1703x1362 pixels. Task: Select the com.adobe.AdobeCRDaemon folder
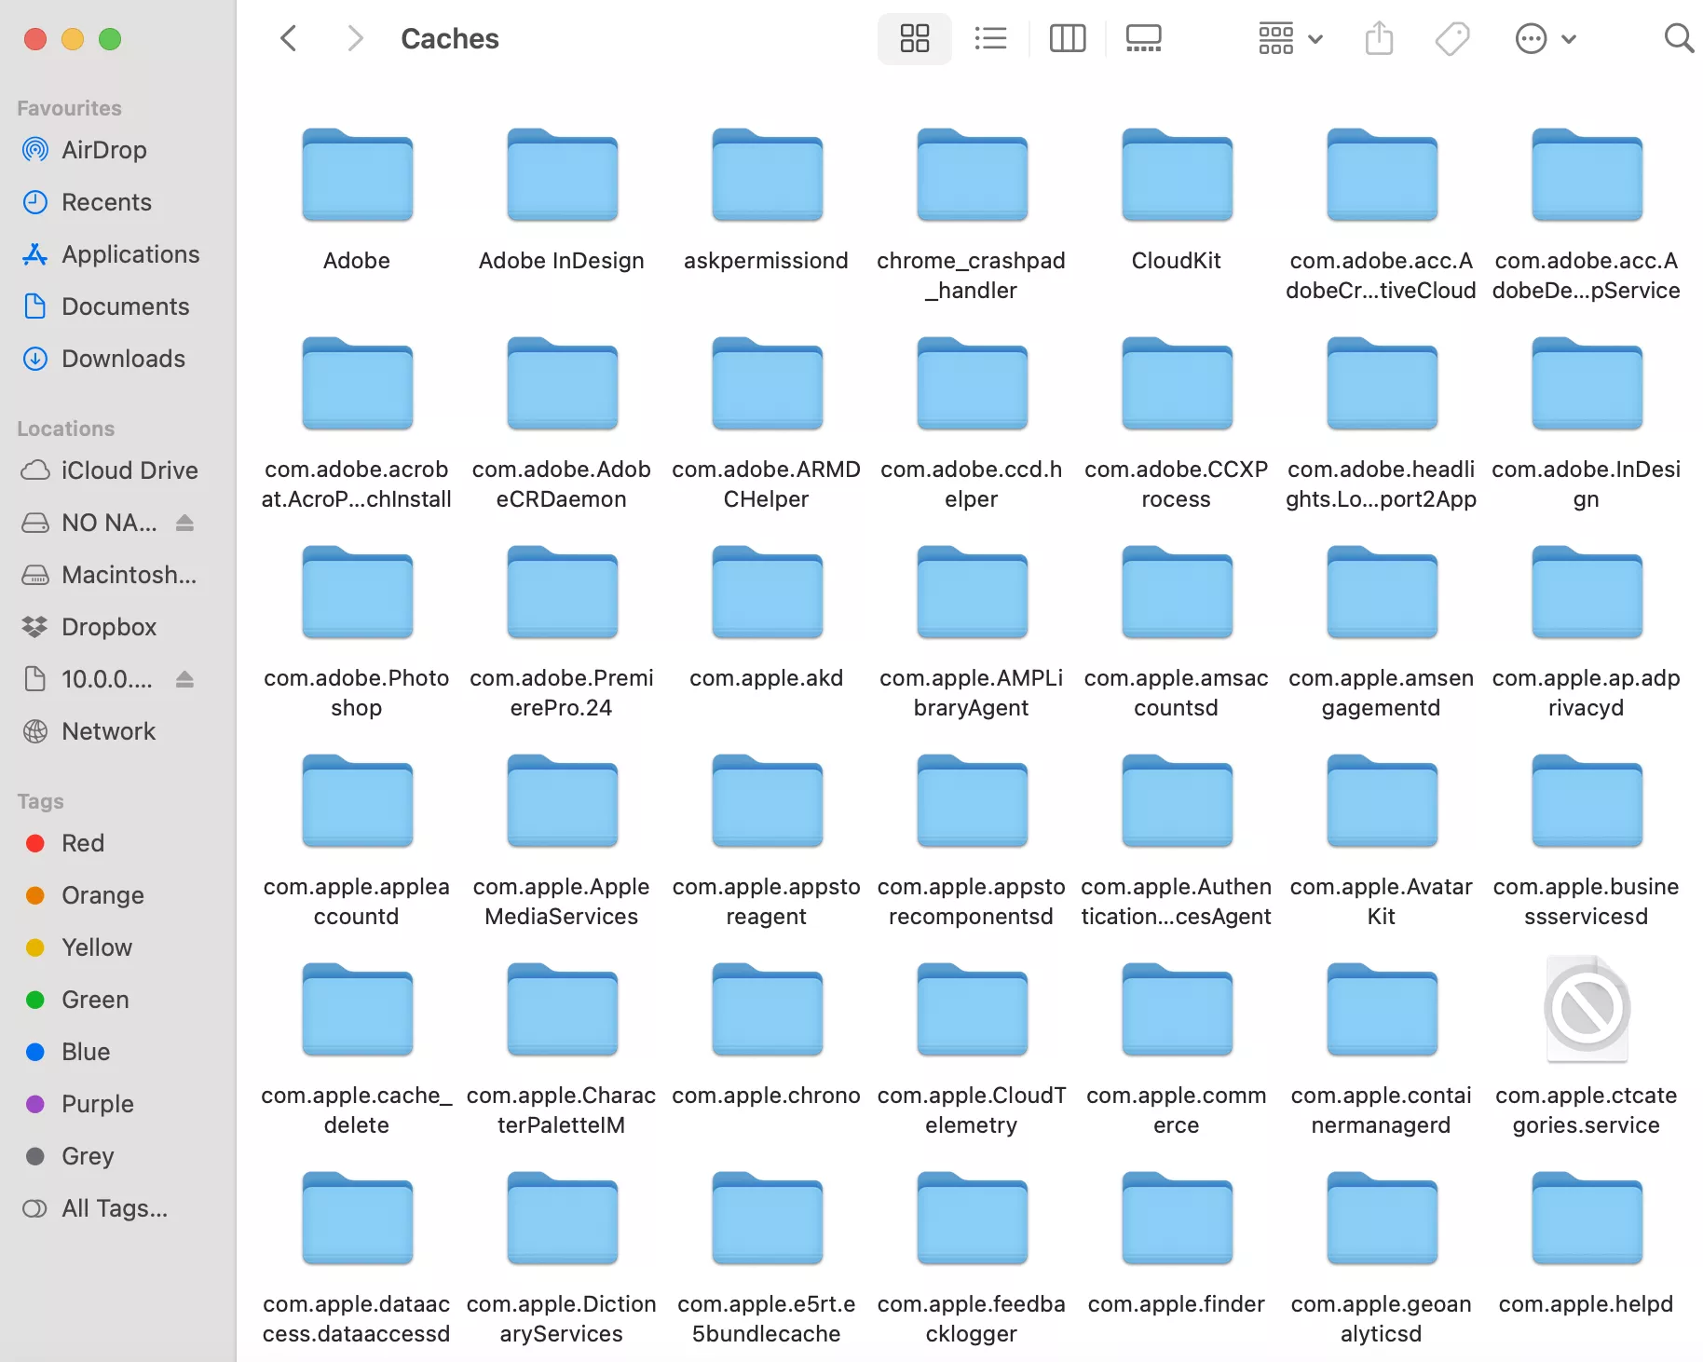point(562,384)
